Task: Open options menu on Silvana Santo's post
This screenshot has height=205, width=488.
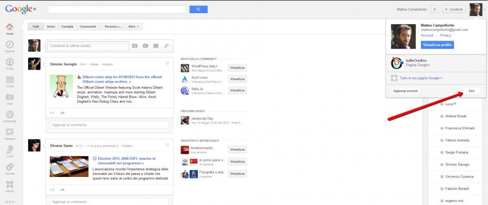Action: pos(168,145)
